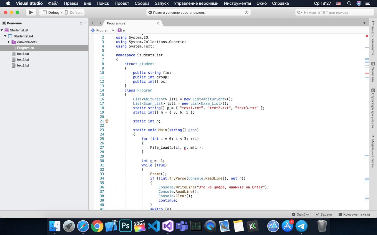The image size is (377, 235).
Task: Open the tab list dropdown arrow
Action: click(364, 23)
